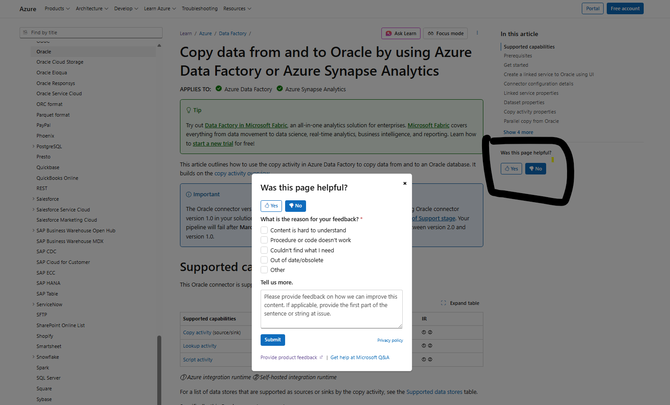Click the 'Find by title' filter box
Viewport: 670px width, 405px height.
tap(91, 32)
